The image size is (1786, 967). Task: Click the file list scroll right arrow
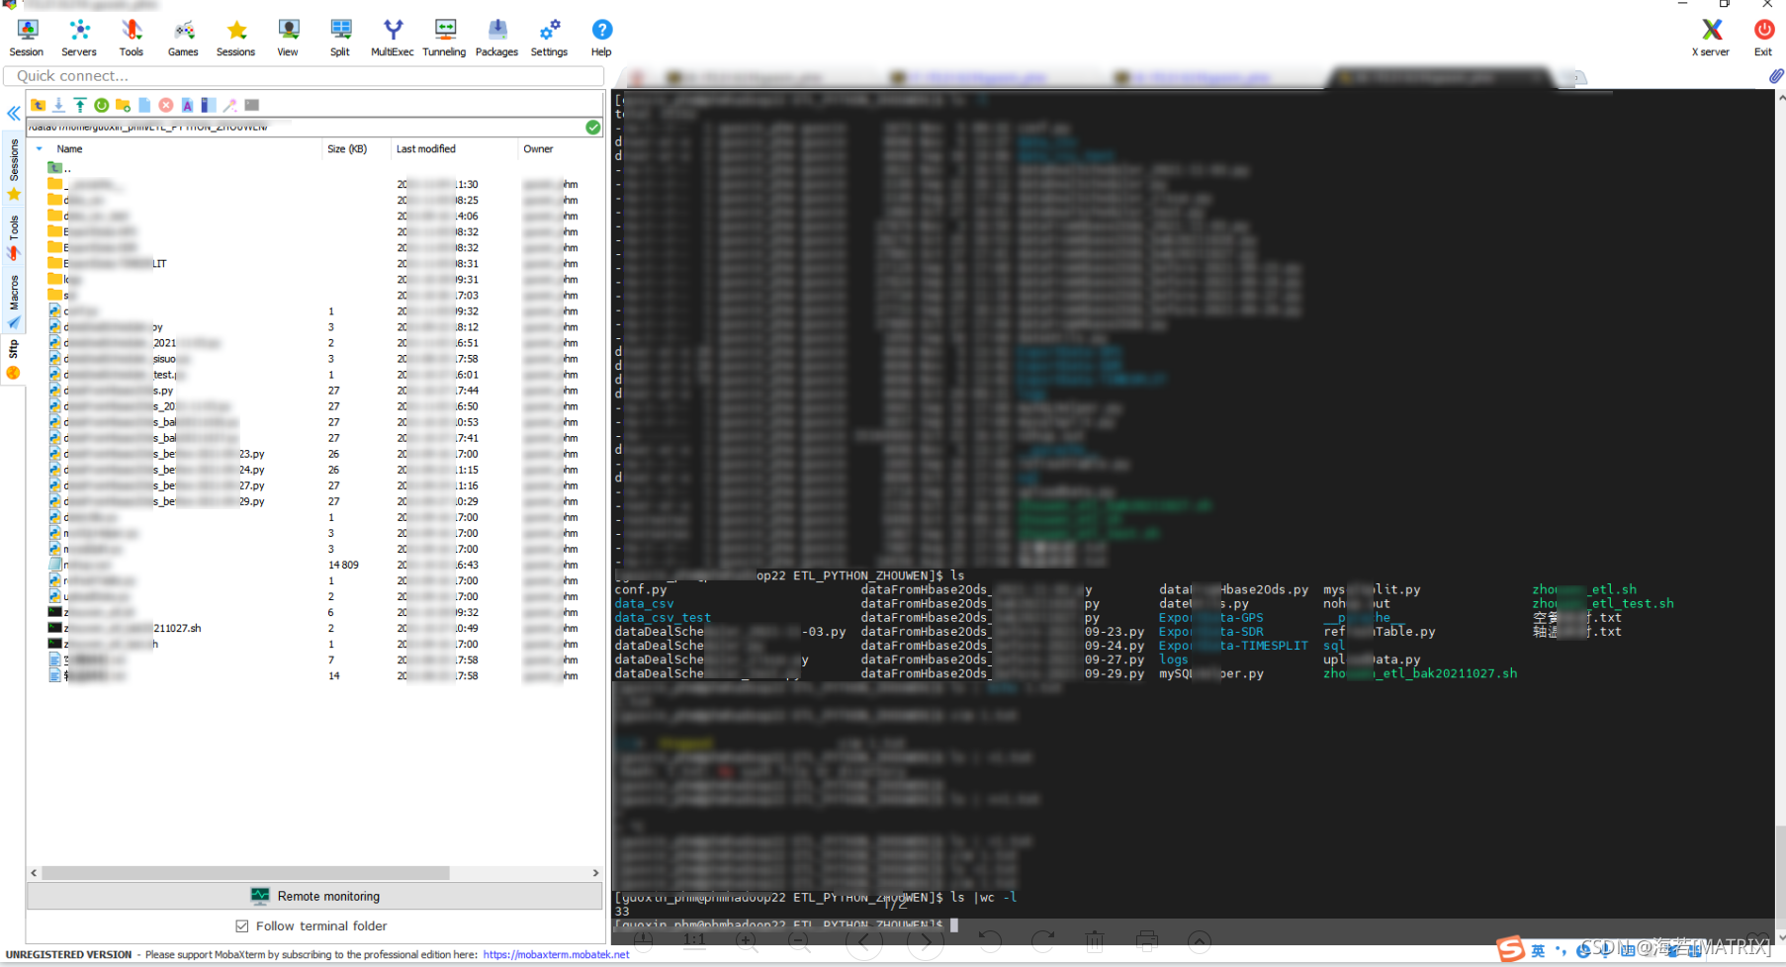595,873
